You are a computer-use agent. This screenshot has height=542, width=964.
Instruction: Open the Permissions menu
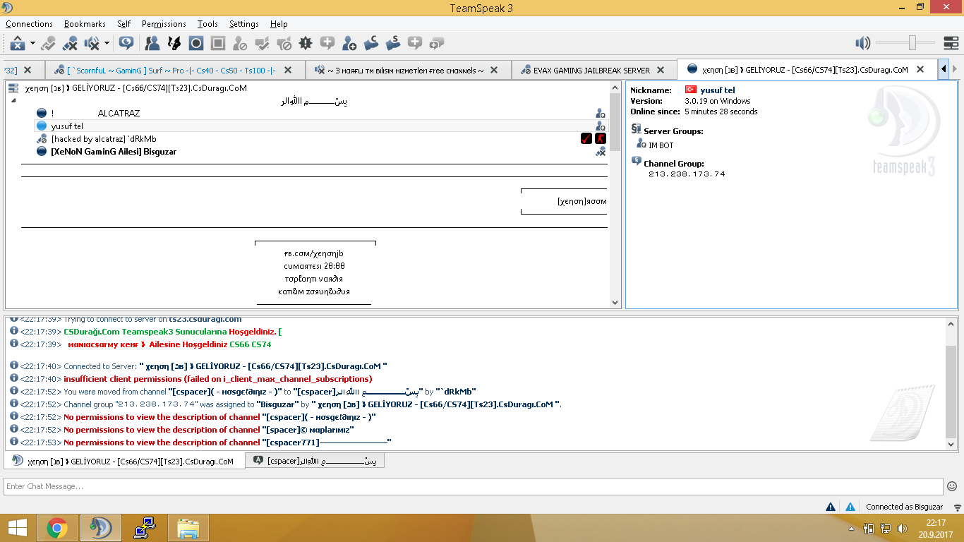click(x=164, y=24)
